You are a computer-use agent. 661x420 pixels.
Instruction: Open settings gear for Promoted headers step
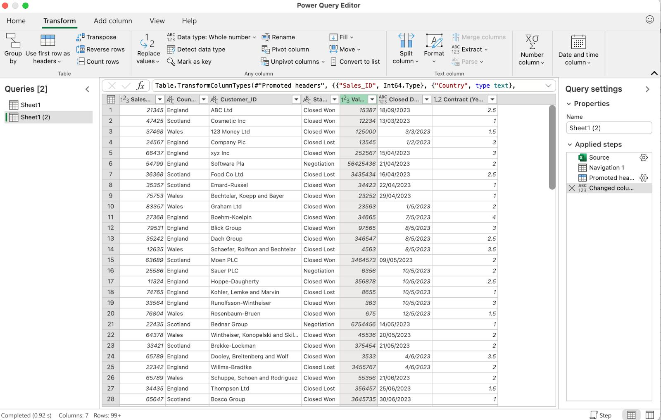pyautogui.click(x=643, y=178)
